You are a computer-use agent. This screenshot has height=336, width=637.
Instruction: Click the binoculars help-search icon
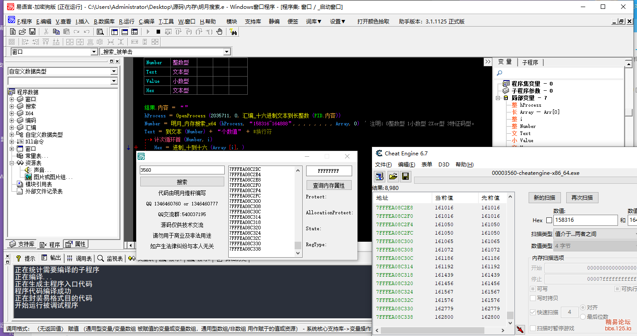234,31
